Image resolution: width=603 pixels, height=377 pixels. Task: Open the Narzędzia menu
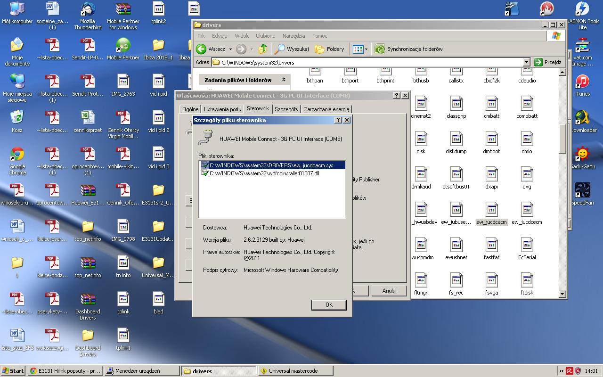point(293,36)
